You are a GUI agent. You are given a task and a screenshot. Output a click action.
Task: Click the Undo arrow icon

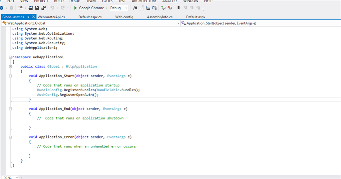tap(52, 8)
